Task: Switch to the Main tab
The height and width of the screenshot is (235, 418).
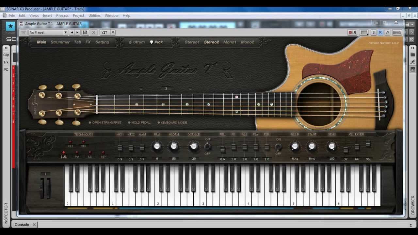Action: pos(41,42)
